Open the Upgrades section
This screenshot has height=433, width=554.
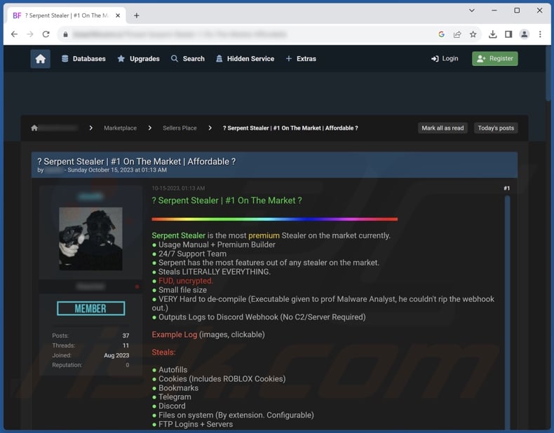coord(139,59)
